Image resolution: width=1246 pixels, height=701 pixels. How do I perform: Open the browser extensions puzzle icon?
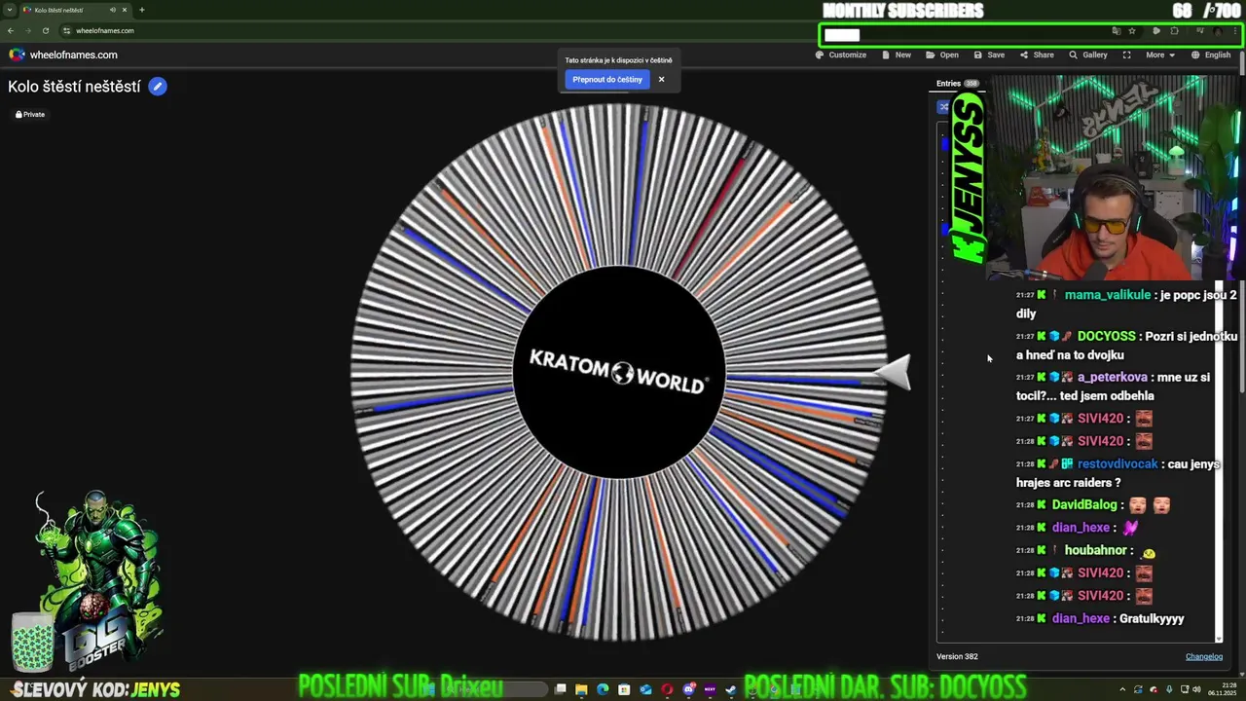(1174, 31)
